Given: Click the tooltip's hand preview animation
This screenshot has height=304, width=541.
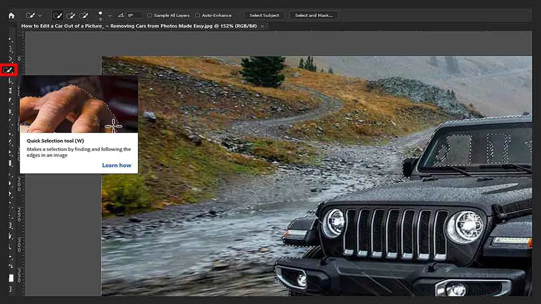Looking at the screenshot, I should [79, 104].
